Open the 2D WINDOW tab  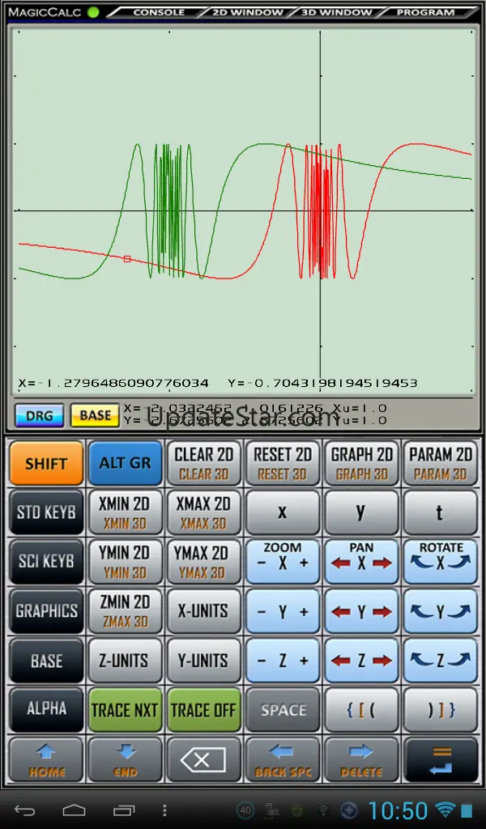click(248, 11)
